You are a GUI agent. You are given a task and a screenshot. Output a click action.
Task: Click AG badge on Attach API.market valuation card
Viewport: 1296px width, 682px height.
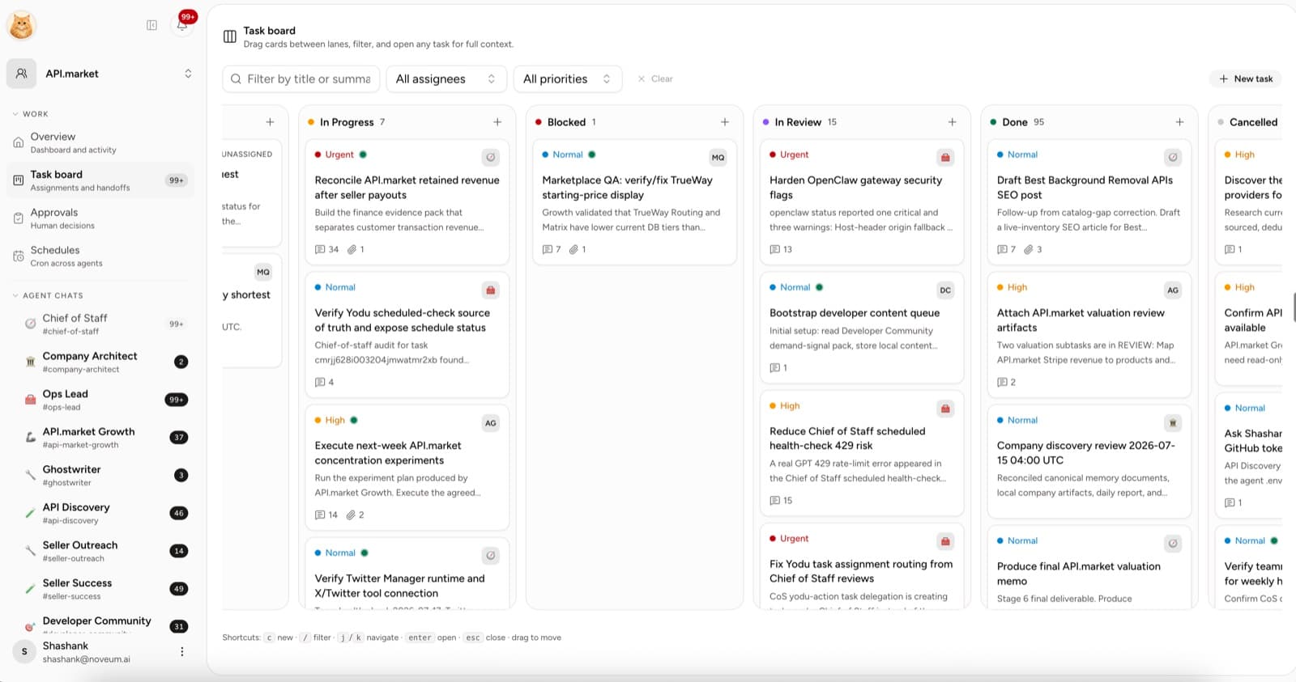click(1173, 290)
